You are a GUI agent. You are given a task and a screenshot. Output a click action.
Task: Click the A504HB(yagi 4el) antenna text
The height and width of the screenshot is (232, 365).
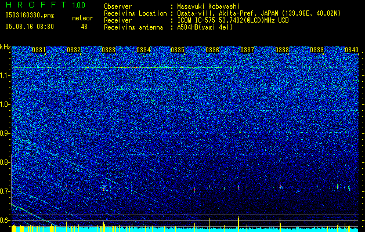coord(205,27)
